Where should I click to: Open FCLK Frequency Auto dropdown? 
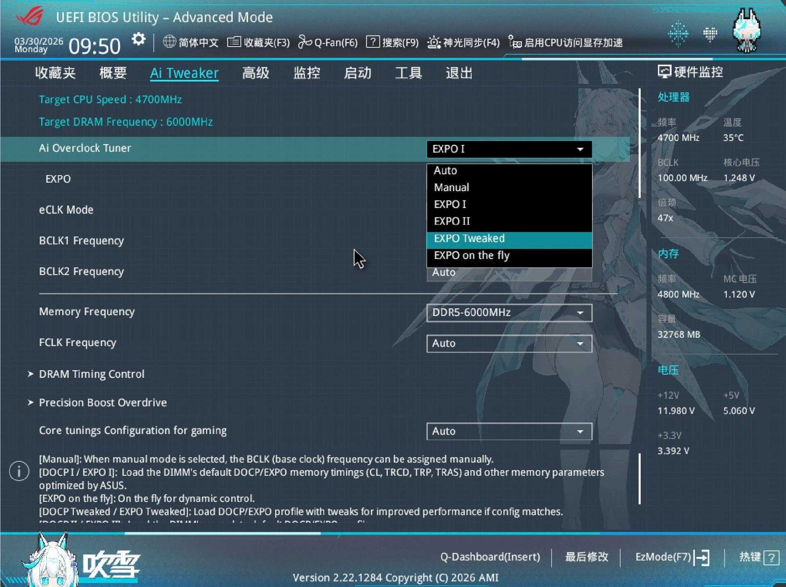click(509, 343)
